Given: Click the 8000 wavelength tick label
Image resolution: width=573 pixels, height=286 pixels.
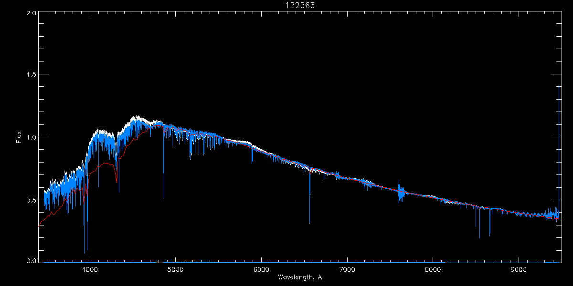Looking at the screenshot, I should click(433, 268).
